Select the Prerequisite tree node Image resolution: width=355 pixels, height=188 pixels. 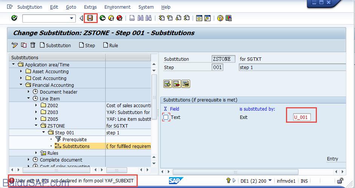74,139
